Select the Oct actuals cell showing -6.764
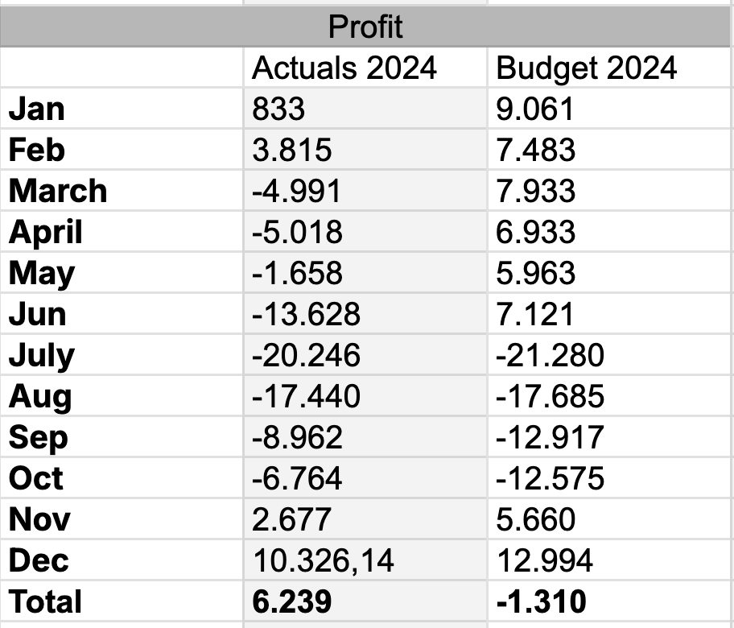 click(364, 478)
